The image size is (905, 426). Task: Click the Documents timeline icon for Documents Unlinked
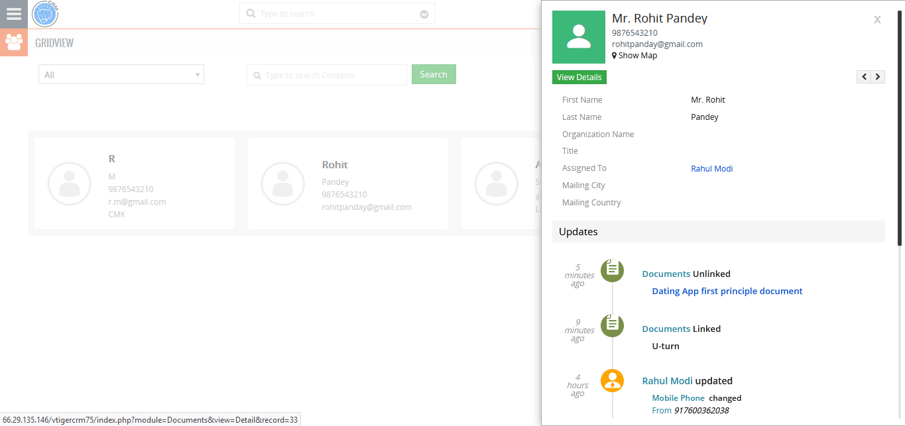[611, 270]
